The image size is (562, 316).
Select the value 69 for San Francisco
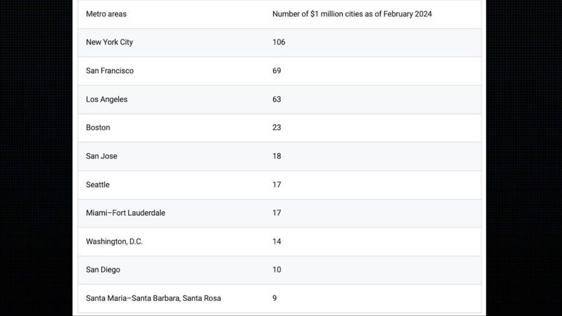click(277, 71)
